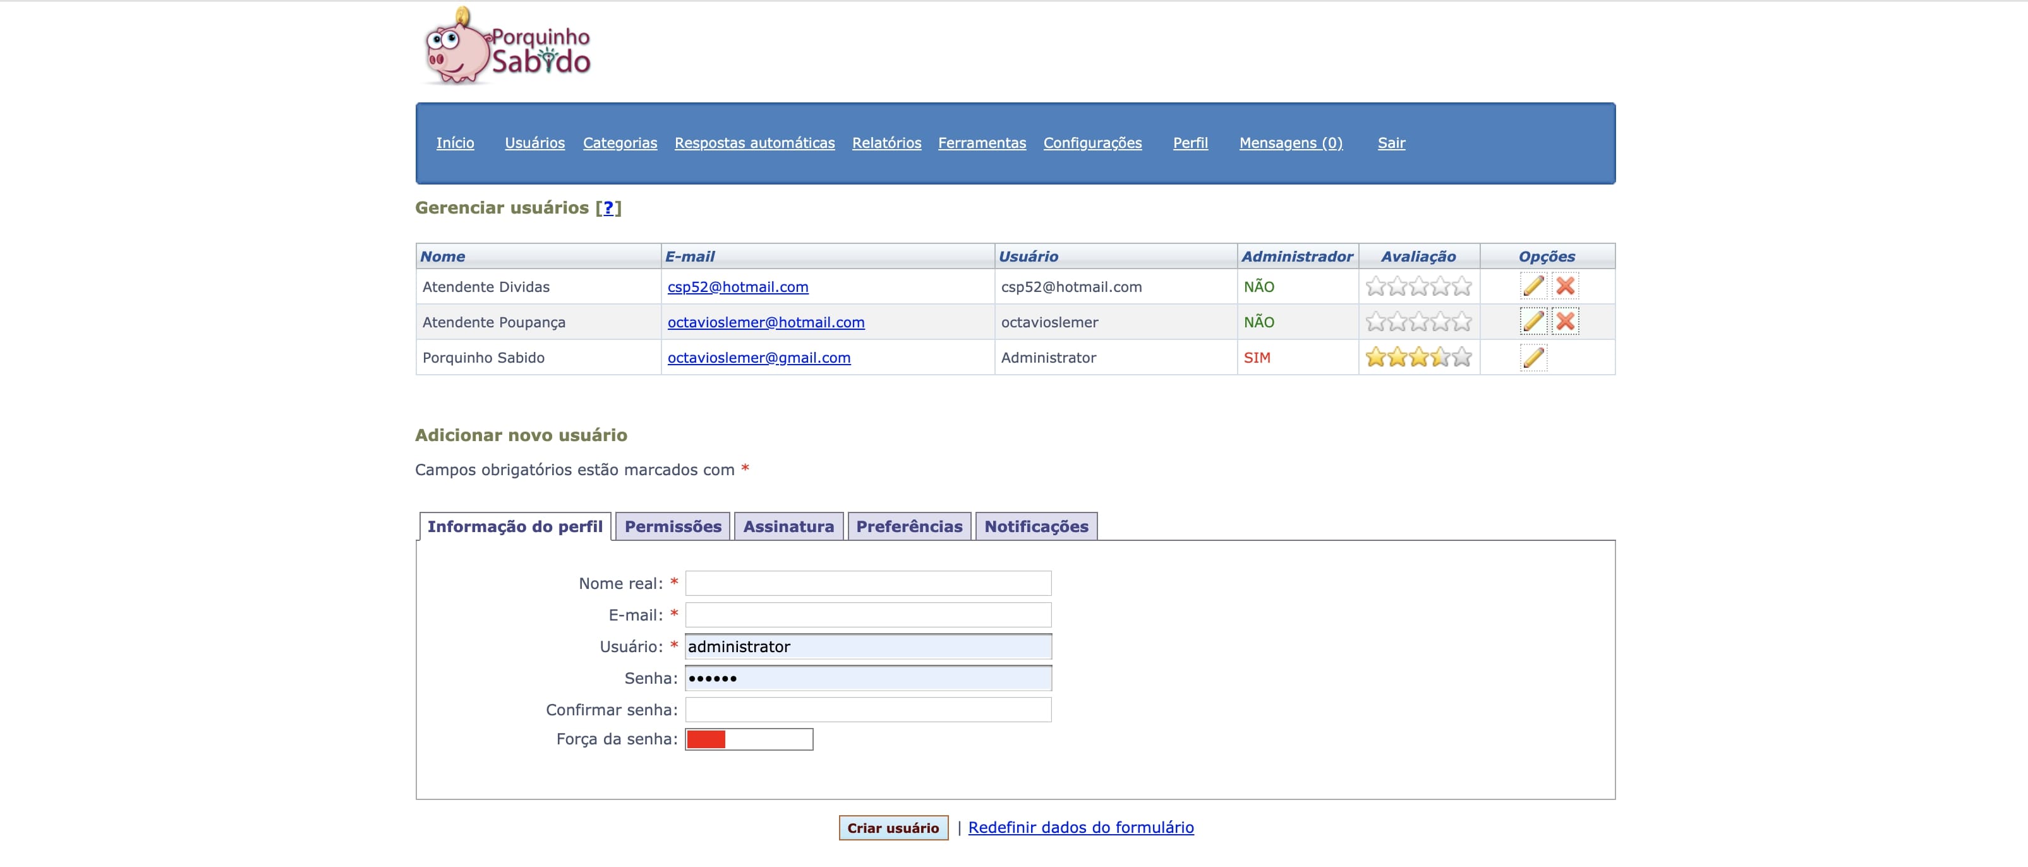
Task: Edit the Atendente Poupança user with pencil icon
Action: pos(1533,321)
